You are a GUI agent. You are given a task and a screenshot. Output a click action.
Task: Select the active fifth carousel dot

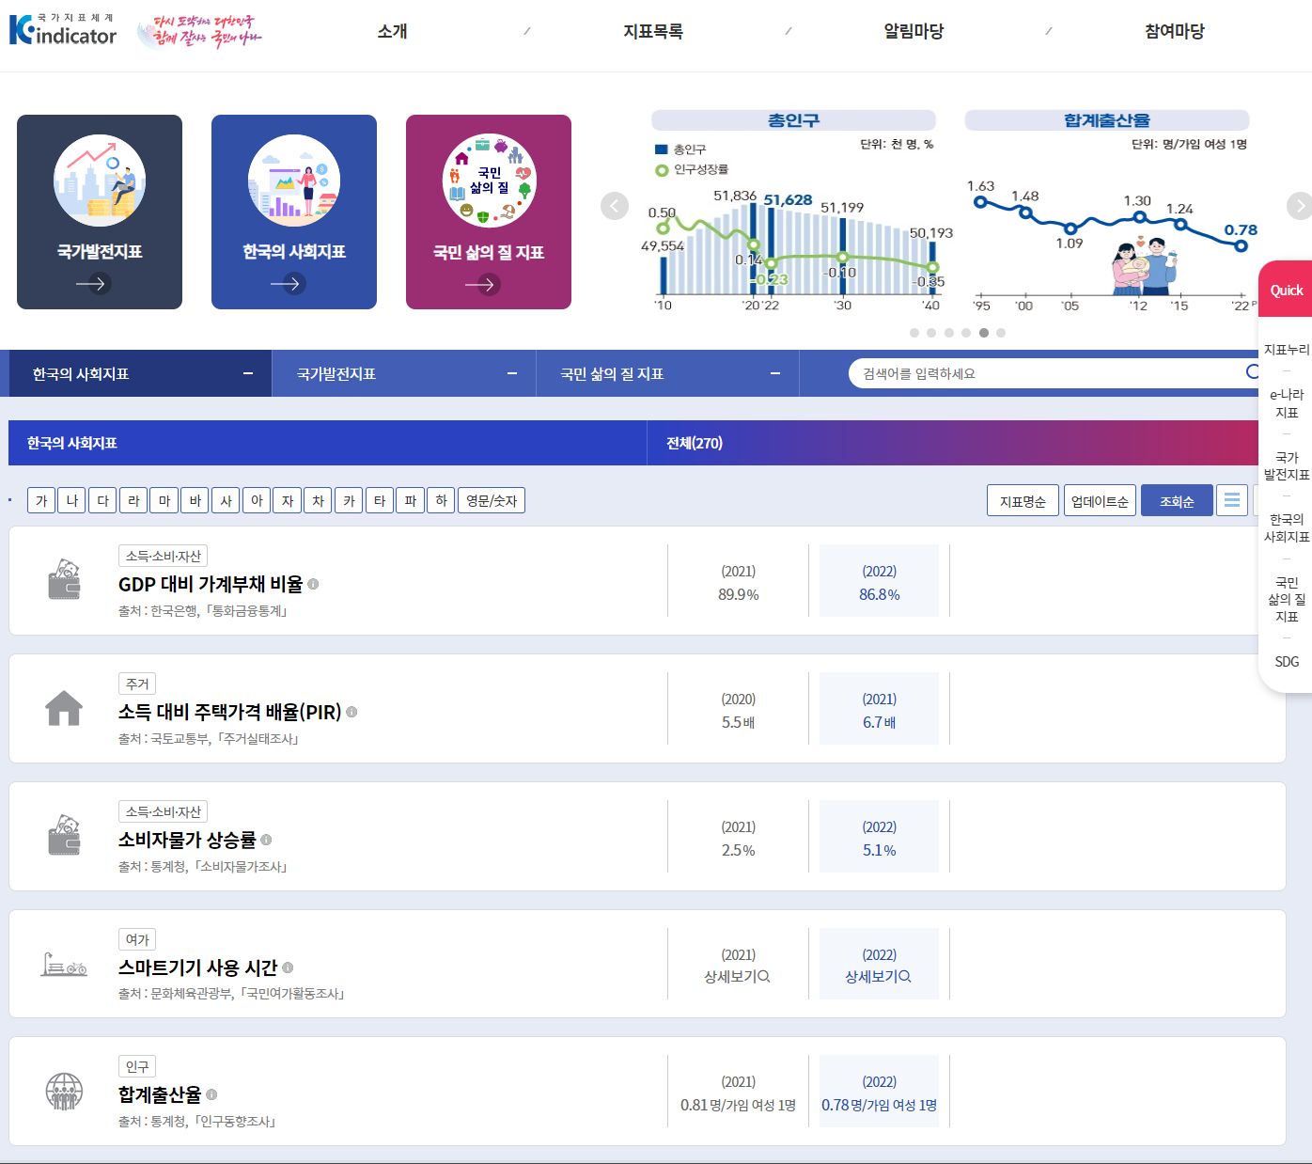[984, 333]
